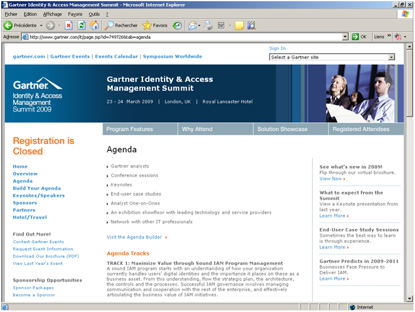The image size is (415, 312).
Task: Open forward button history dropdown arrow
Action: (59, 26)
